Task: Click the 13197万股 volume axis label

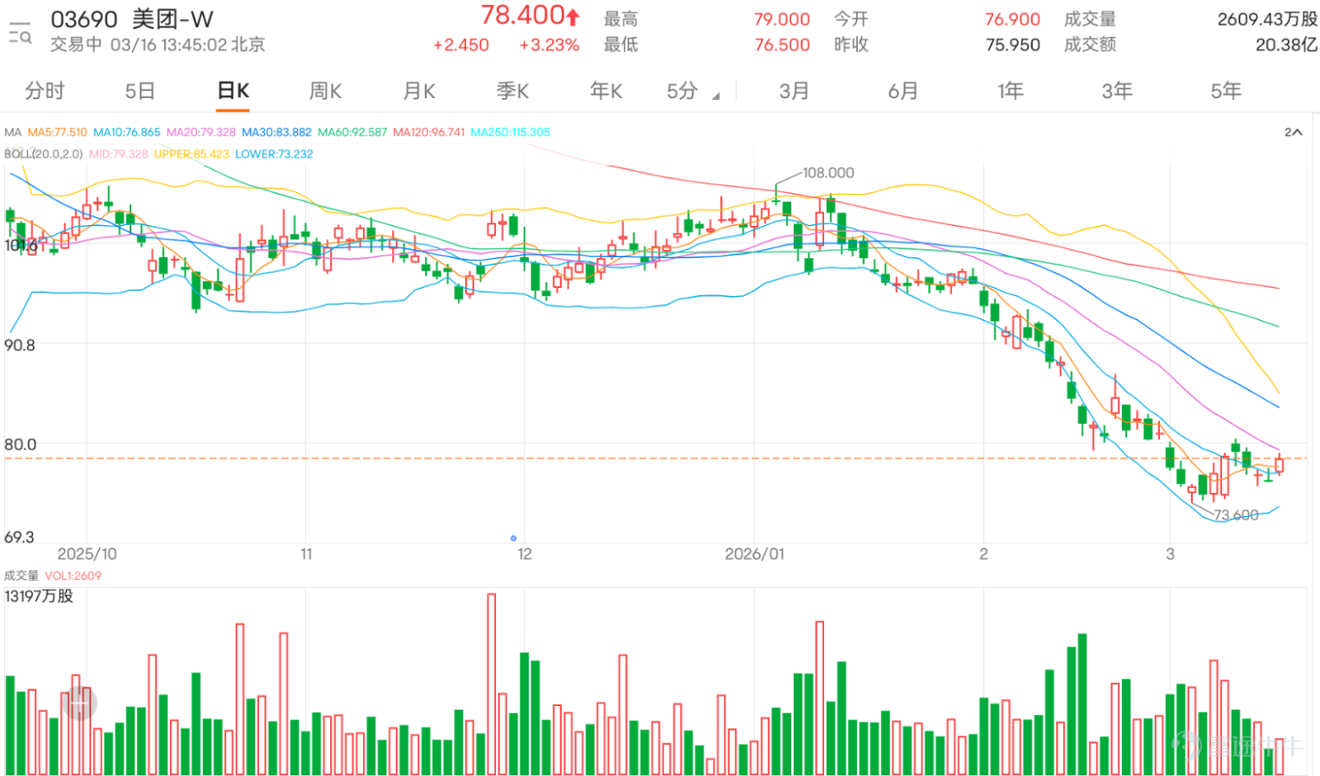Action: pyautogui.click(x=39, y=596)
